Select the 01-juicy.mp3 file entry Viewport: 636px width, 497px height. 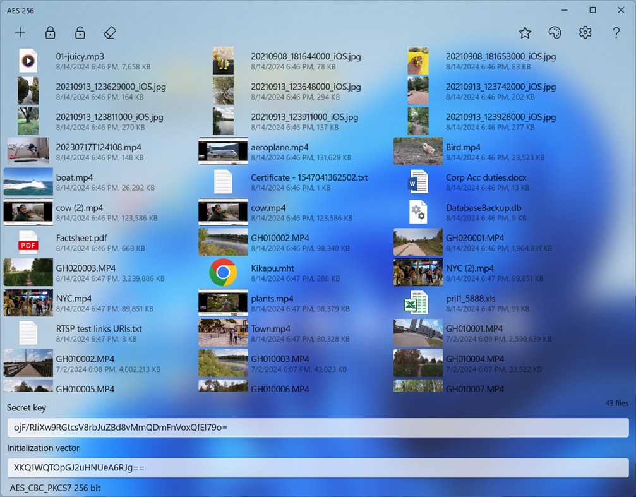(x=28, y=60)
